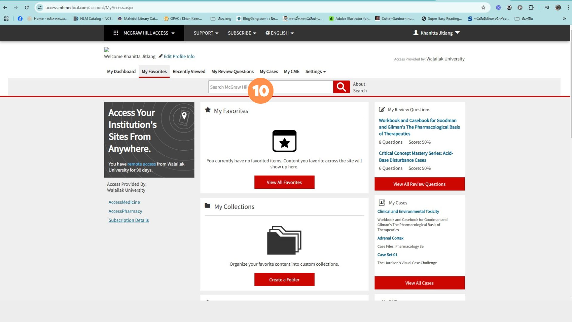Click the McGraw Hill Access grid icon
The height and width of the screenshot is (322, 572).
[x=116, y=33]
